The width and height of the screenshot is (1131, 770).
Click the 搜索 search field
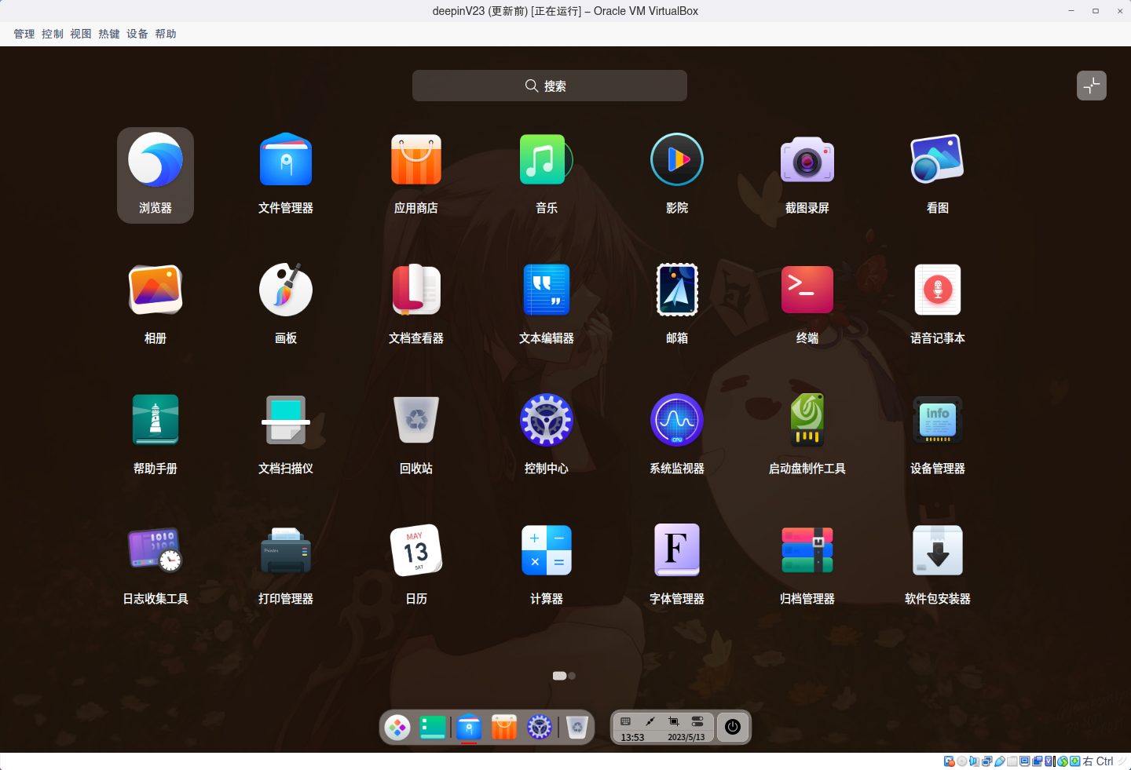coord(550,86)
